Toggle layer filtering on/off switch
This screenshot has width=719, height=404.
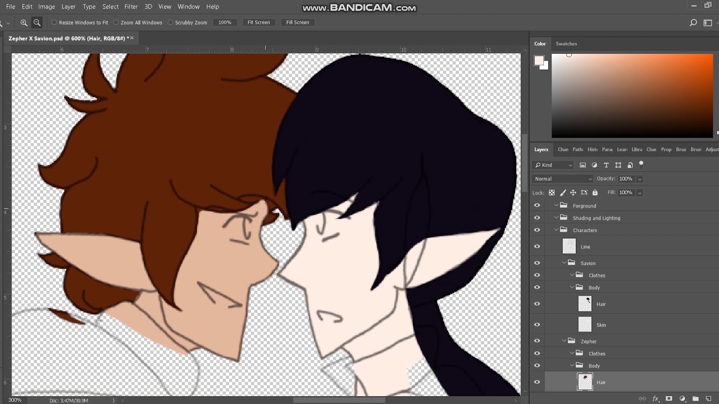[641, 164]
